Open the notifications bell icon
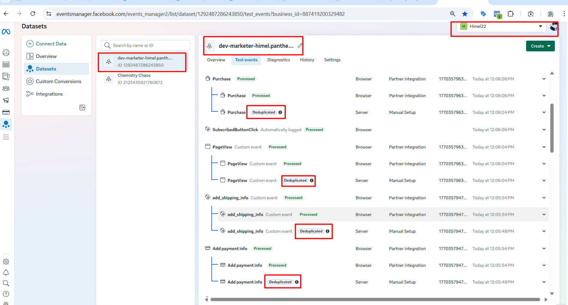This screenshot has height=305, width=568. click(x=6, y=272)
